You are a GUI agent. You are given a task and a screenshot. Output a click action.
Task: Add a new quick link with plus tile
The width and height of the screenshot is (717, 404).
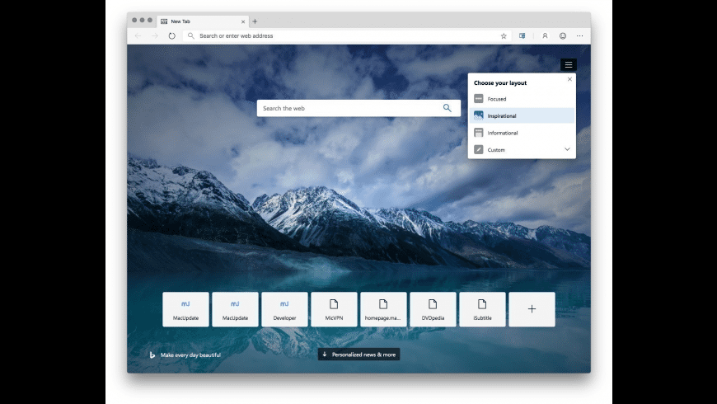click(532, 309)
